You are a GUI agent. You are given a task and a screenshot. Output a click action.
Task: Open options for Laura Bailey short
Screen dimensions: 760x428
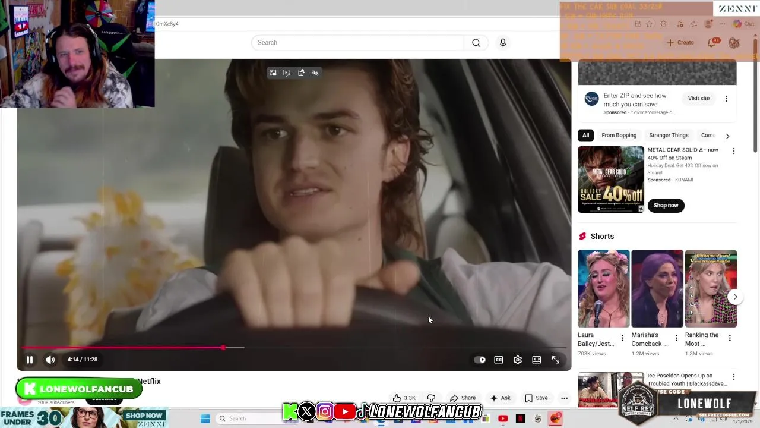(x=622, y=338)
